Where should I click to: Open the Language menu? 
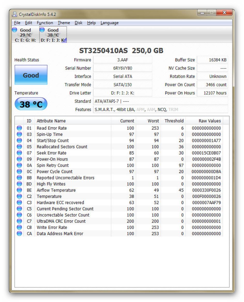109,23
